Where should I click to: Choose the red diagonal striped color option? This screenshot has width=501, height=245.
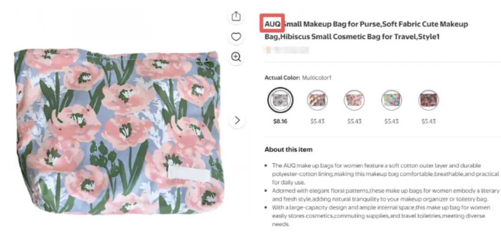(x=317, y=100)
